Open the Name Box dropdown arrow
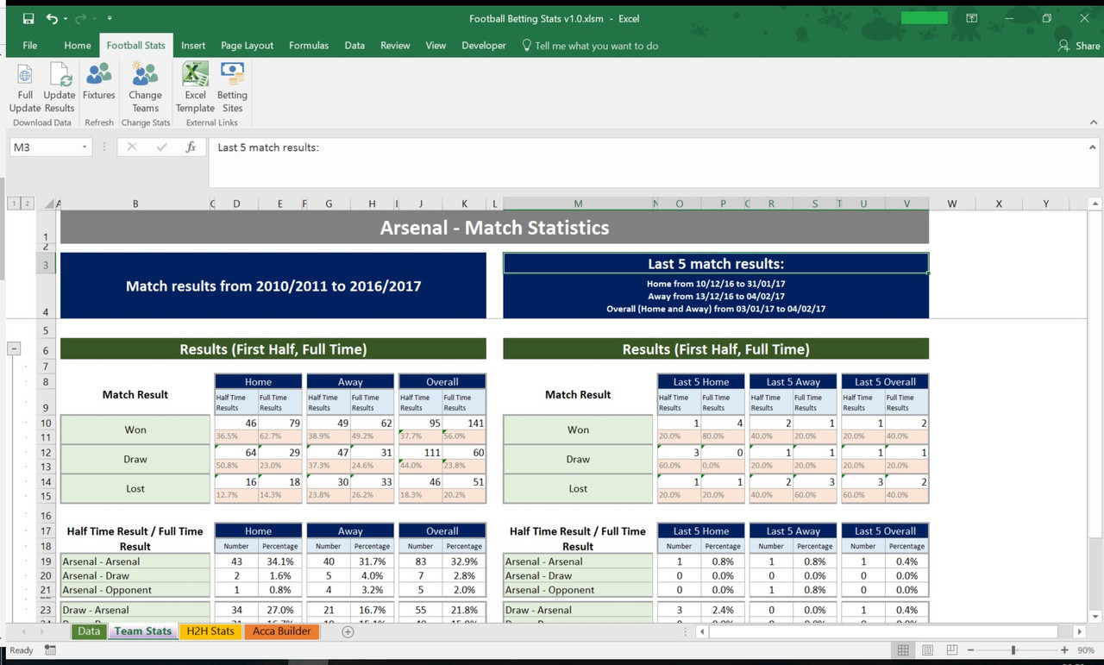Viewport: 1104px width, 665px height. click(x=85, y=147)
